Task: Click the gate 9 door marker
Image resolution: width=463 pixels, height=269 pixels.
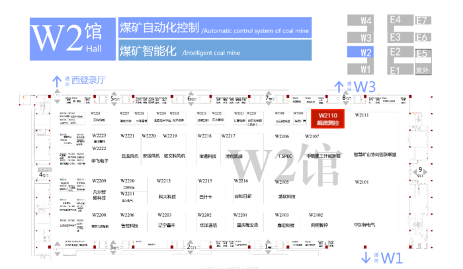Action: (x=420, y=172)
